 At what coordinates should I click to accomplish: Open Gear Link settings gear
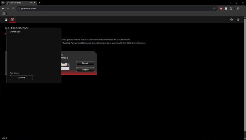(238, 20)
